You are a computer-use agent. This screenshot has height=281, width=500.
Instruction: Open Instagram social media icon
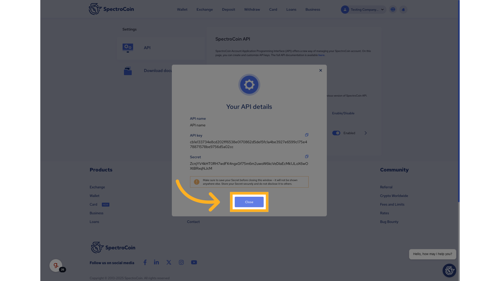point(181,262)
